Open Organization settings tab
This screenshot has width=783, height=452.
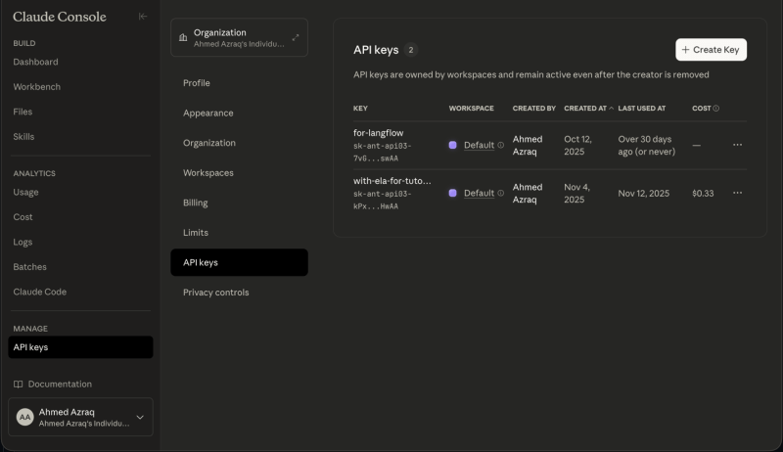pos(209,143)
